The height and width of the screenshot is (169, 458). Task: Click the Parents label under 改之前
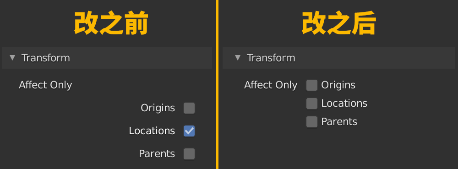(x=157, y=154)
